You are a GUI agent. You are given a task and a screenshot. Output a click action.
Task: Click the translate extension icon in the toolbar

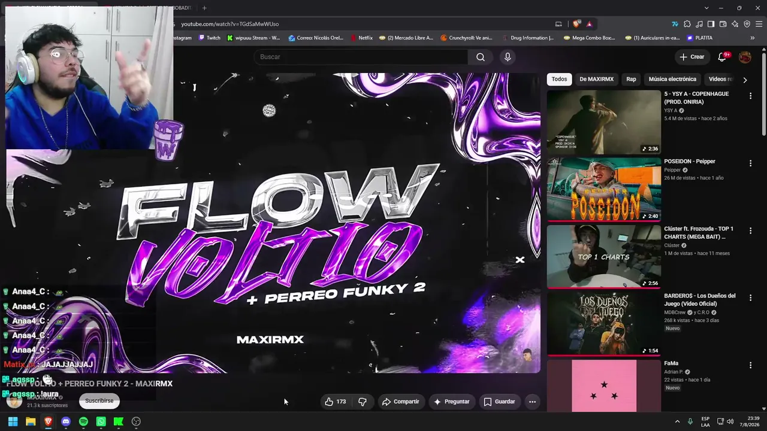675,24
